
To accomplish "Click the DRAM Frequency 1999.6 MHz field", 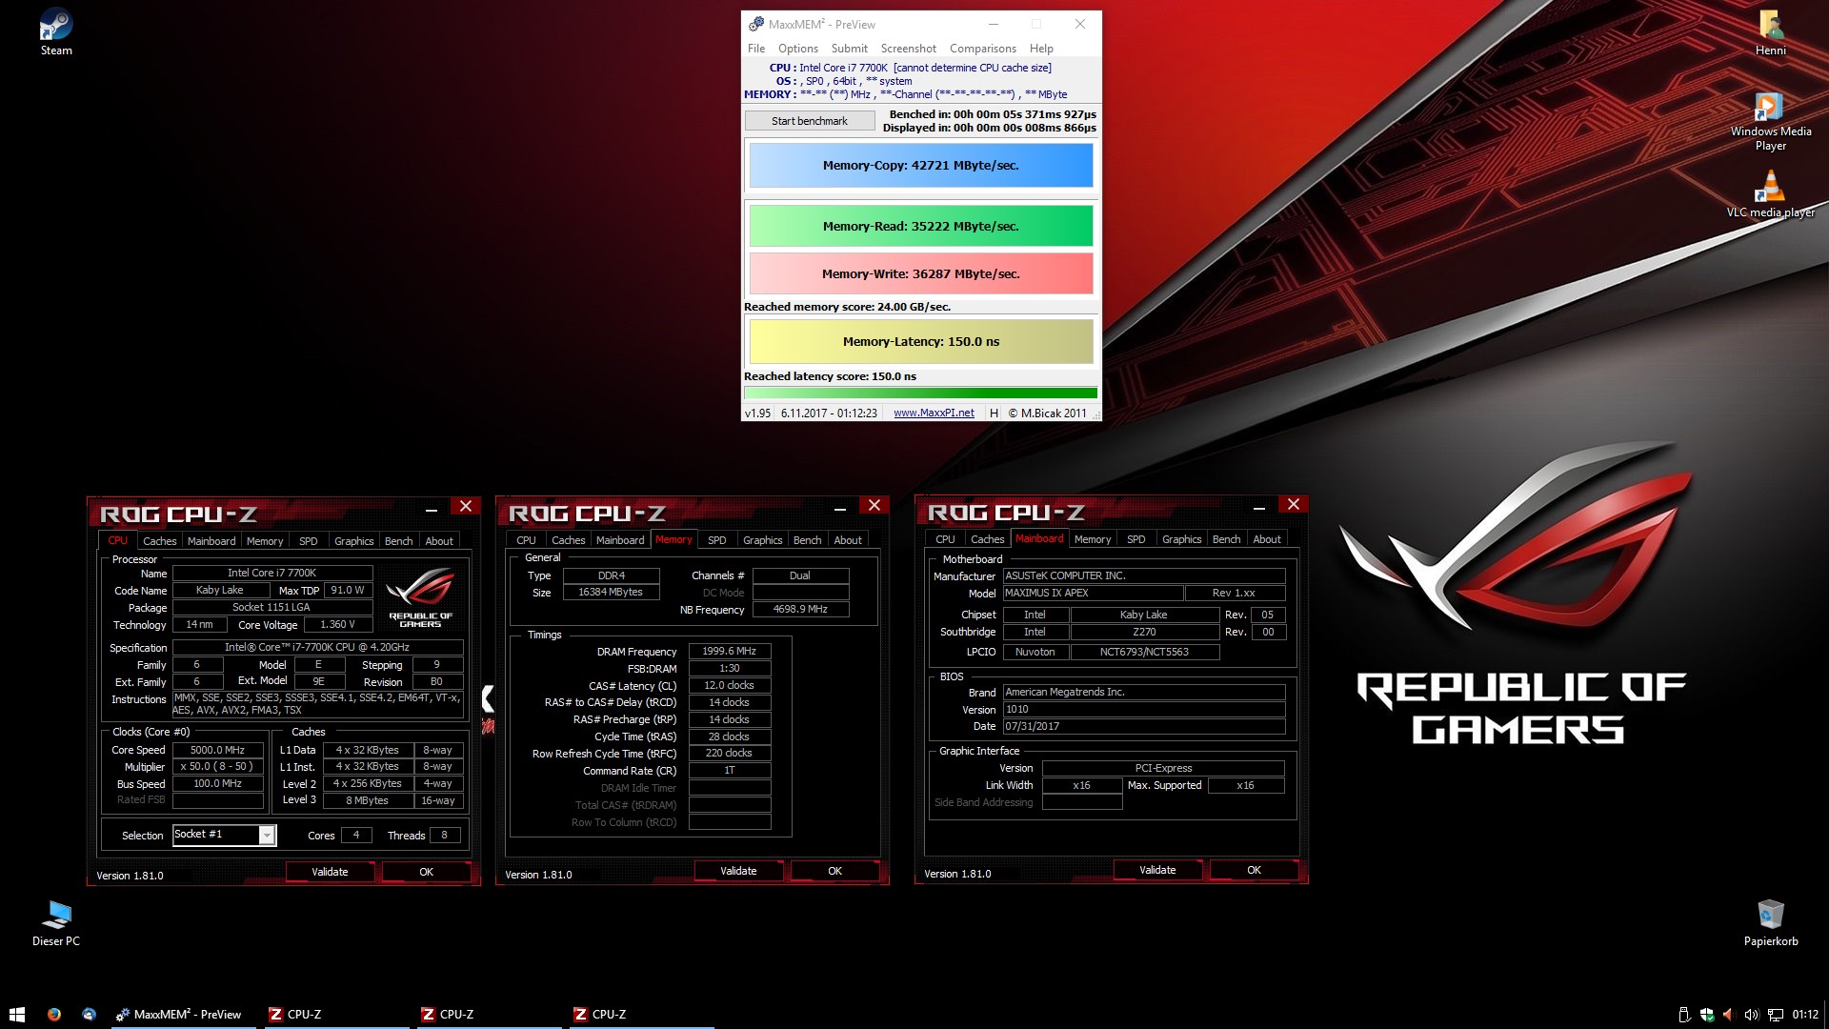I will tap(730, 652).
